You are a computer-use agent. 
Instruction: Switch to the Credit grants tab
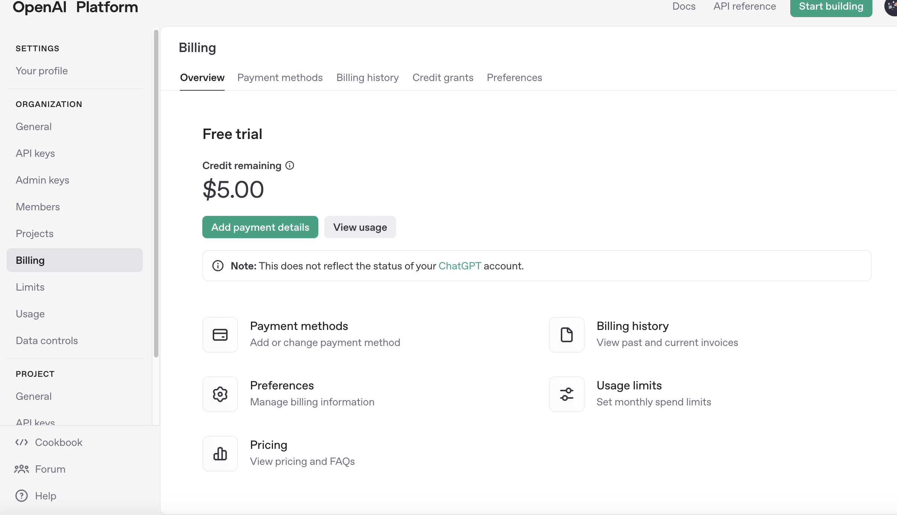pos(443,78)
